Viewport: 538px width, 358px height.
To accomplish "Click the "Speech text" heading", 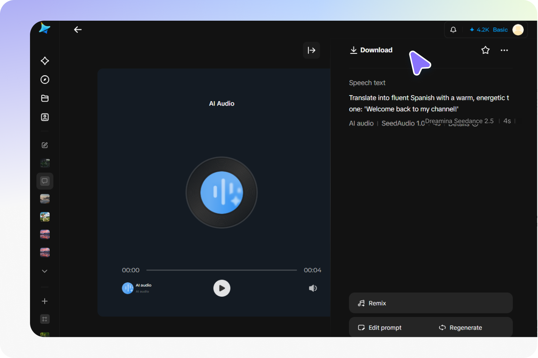I will (x=367, y=83).
